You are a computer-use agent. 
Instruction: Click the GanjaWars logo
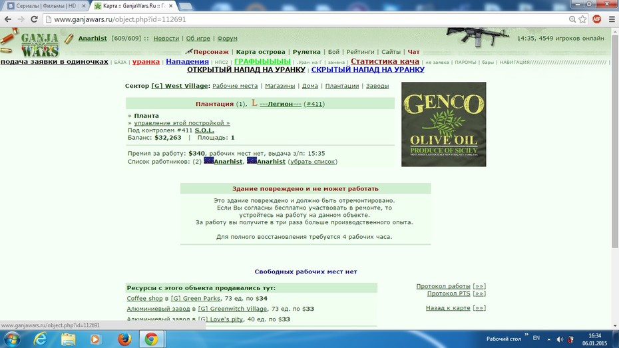click(x=39, y=44)
